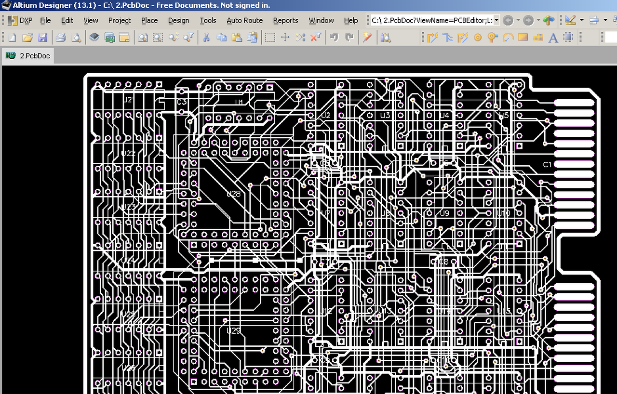Save the current PCB document
Screen dimensions: 617x394
(42, 37)
